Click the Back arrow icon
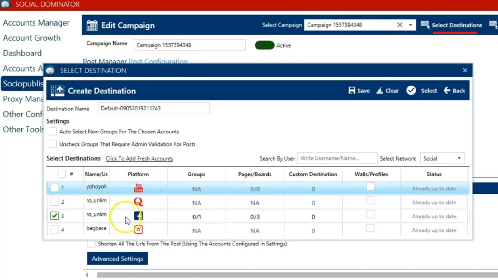 click(x=447, y=90)
